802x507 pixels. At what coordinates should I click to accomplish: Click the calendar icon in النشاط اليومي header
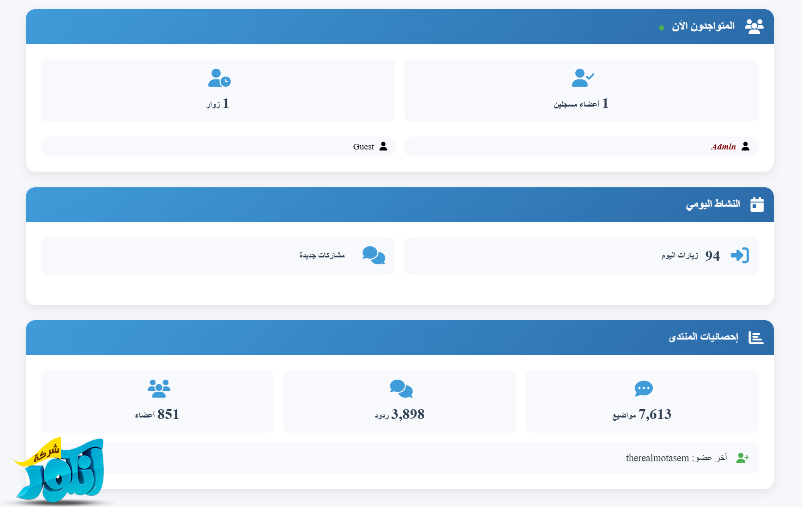point(757,204)
